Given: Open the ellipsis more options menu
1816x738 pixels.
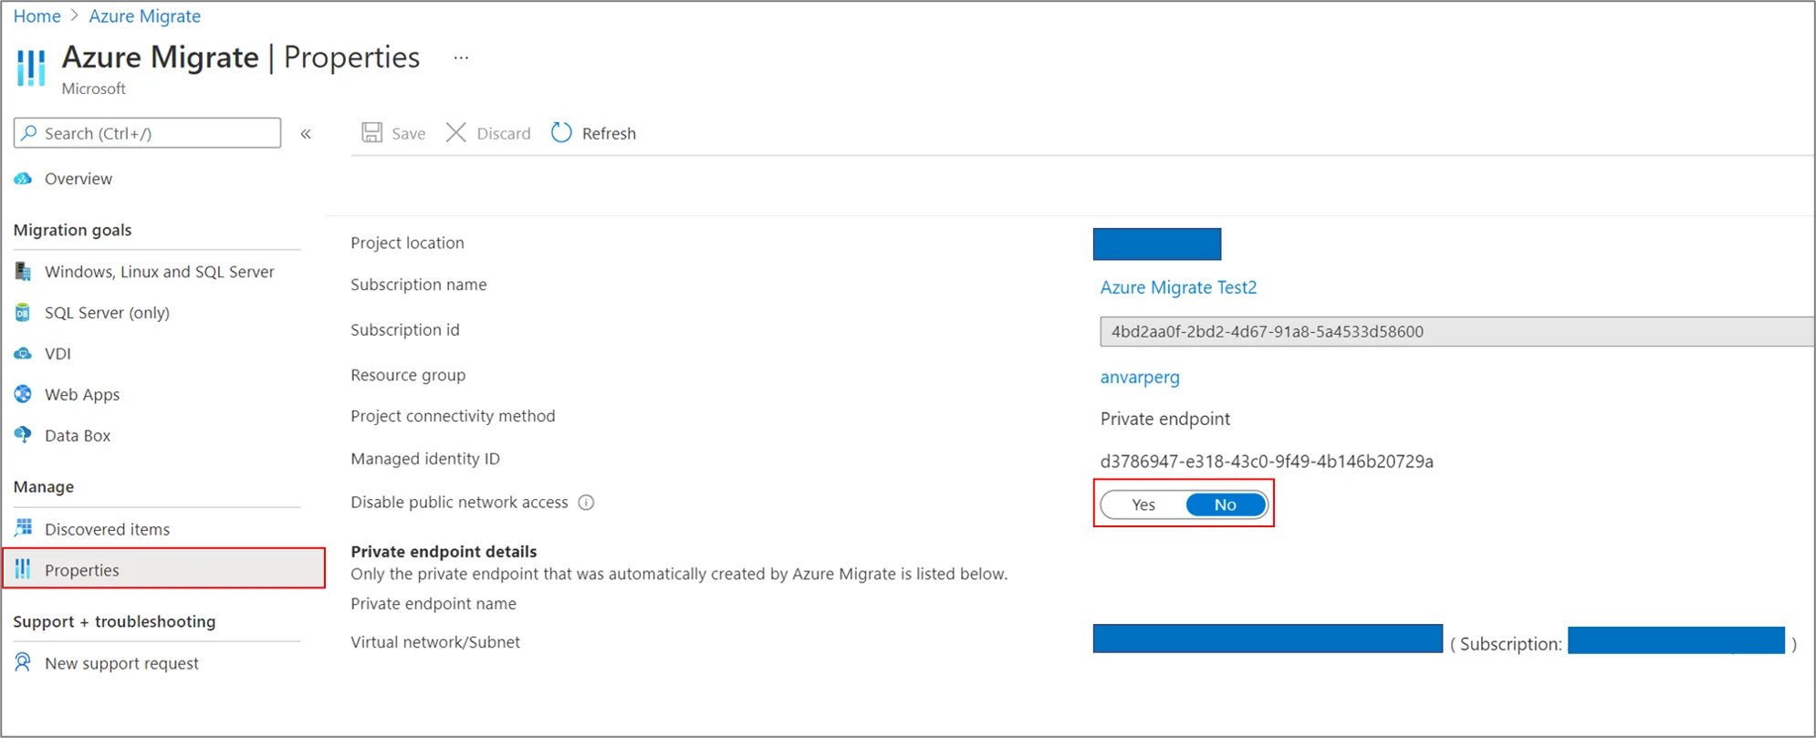Looking at the screenshot, I should (x=461, y=57).
